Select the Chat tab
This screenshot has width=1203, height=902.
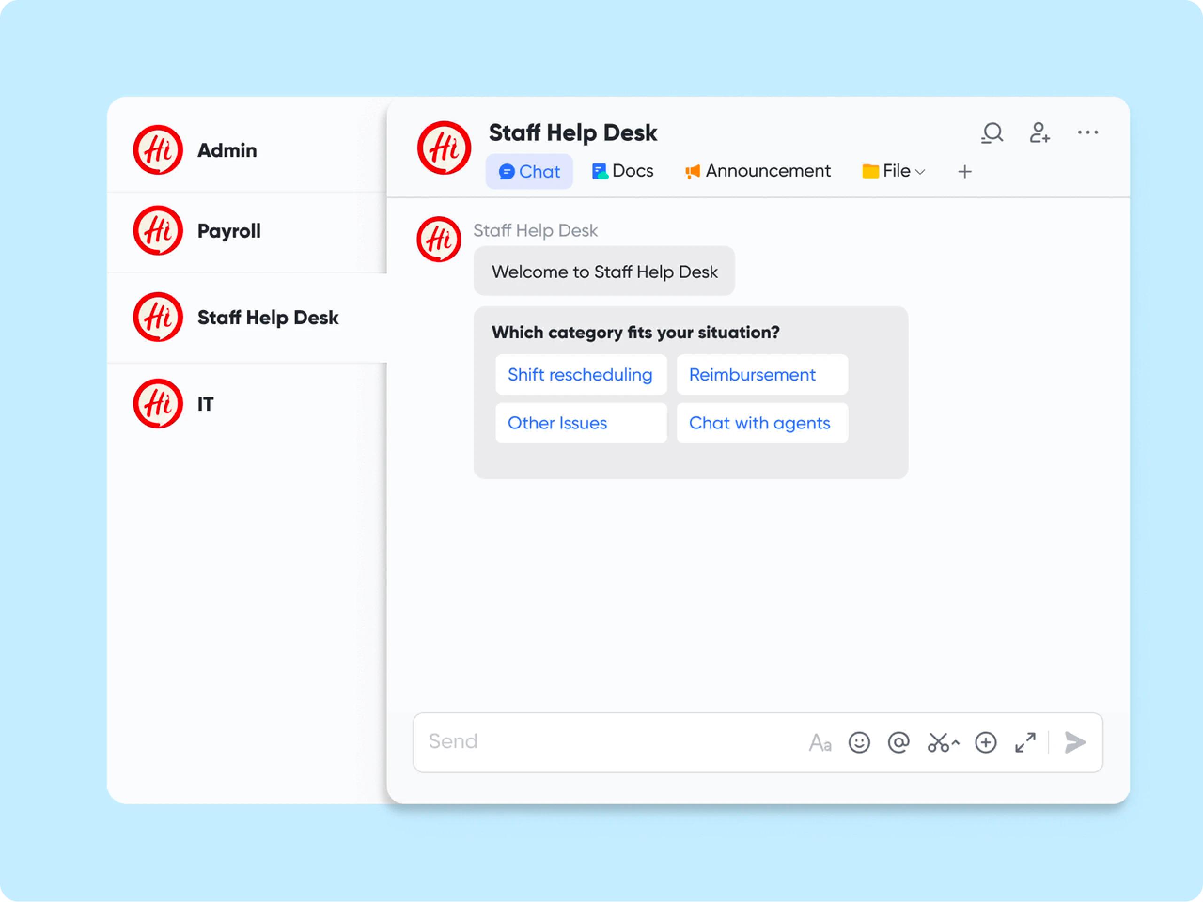[x=529, y=172]
